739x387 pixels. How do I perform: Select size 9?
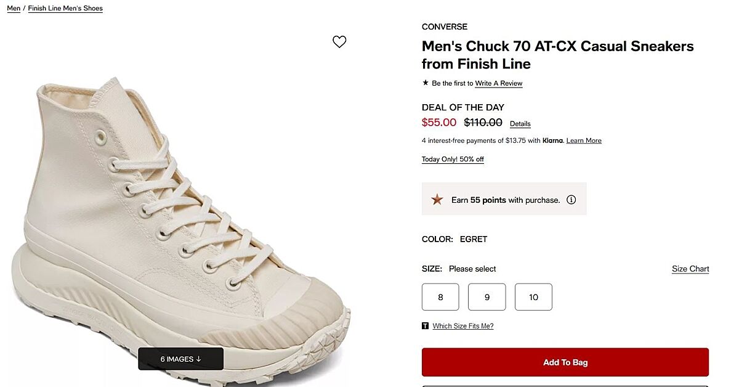[487, 297]
